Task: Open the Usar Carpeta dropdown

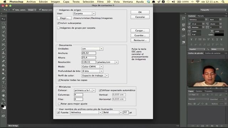Action: click(84, 14)
